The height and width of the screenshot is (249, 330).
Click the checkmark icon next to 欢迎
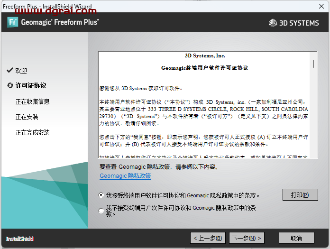click(x=10, y=70)
